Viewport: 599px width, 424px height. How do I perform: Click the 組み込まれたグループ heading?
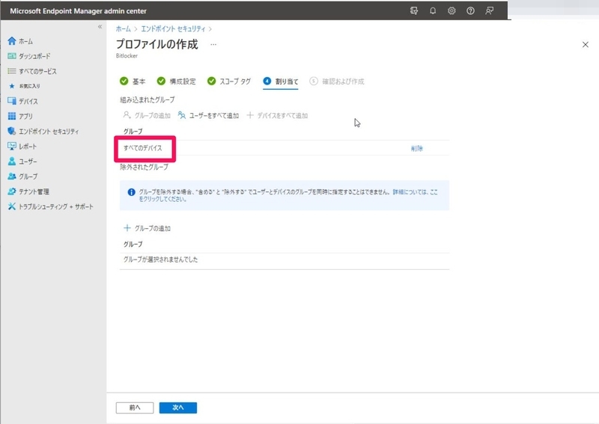click(x=147, y=100)
